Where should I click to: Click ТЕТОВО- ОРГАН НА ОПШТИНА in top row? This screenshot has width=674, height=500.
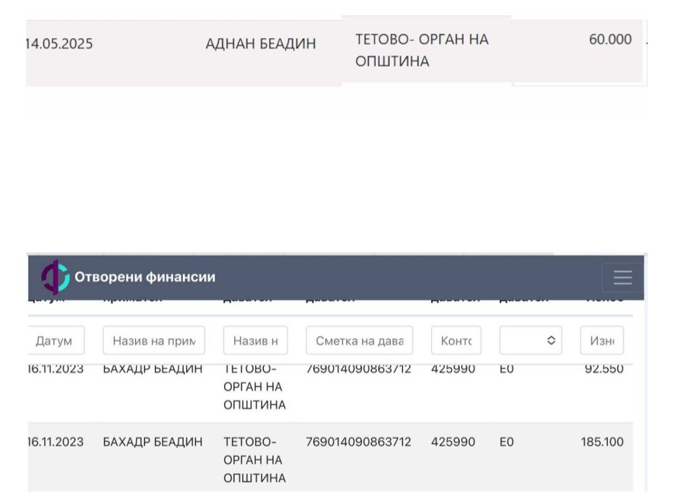422,51
